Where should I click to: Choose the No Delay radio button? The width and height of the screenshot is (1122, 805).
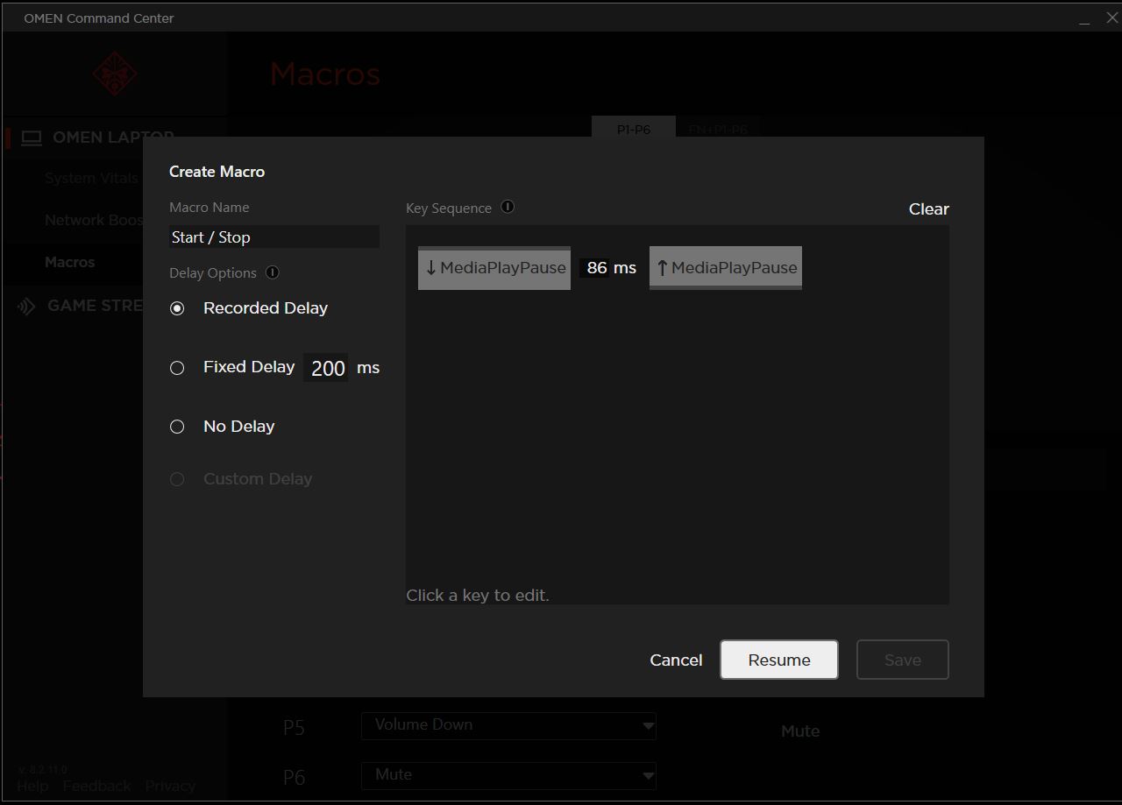178,427
